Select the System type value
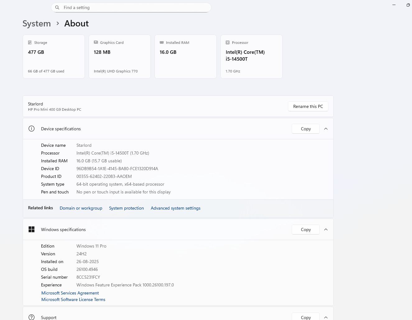The image size is (412, 320). click(x=120, y=184)
